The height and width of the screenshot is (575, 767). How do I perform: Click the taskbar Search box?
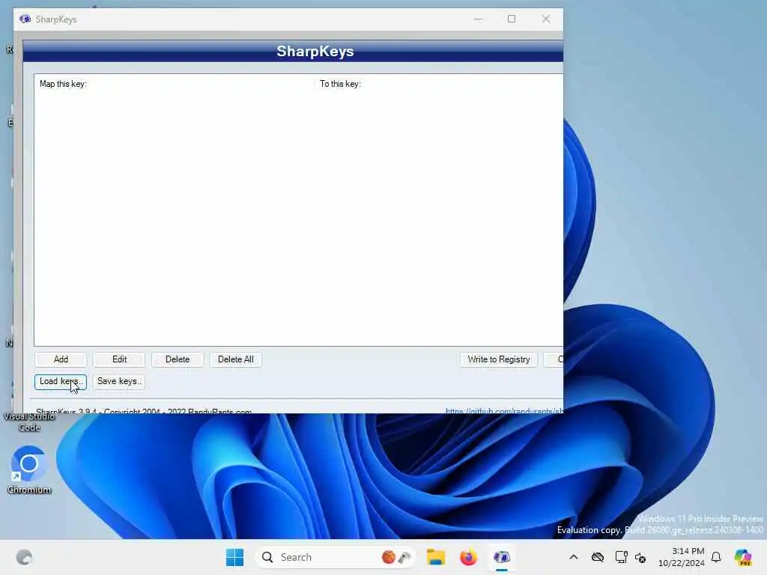[336, 557]
